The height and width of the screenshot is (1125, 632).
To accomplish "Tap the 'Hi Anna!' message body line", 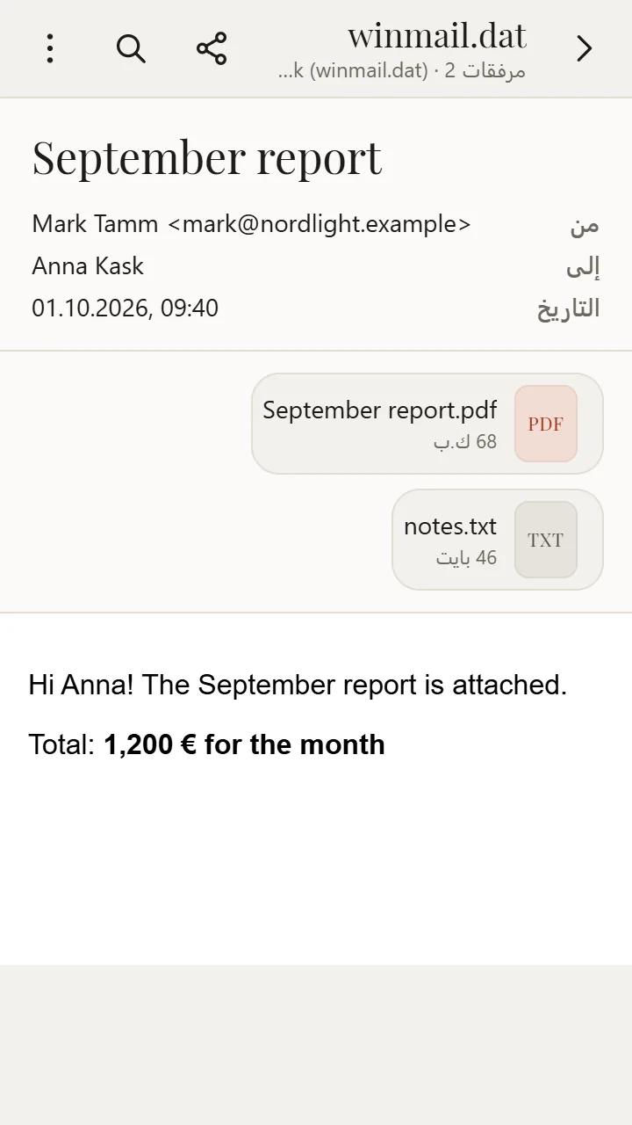I will 298,685.
